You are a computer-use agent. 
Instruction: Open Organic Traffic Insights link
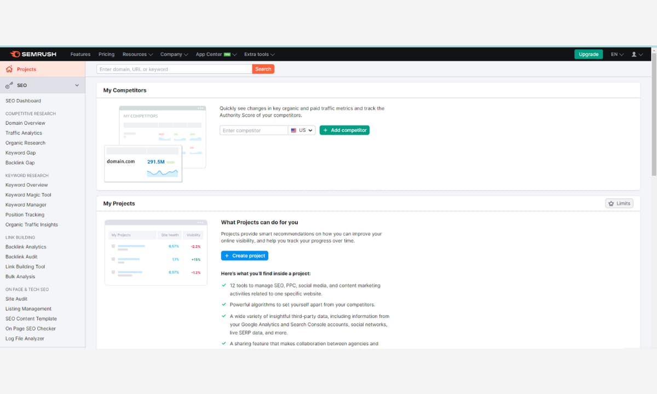pos(31,224)
